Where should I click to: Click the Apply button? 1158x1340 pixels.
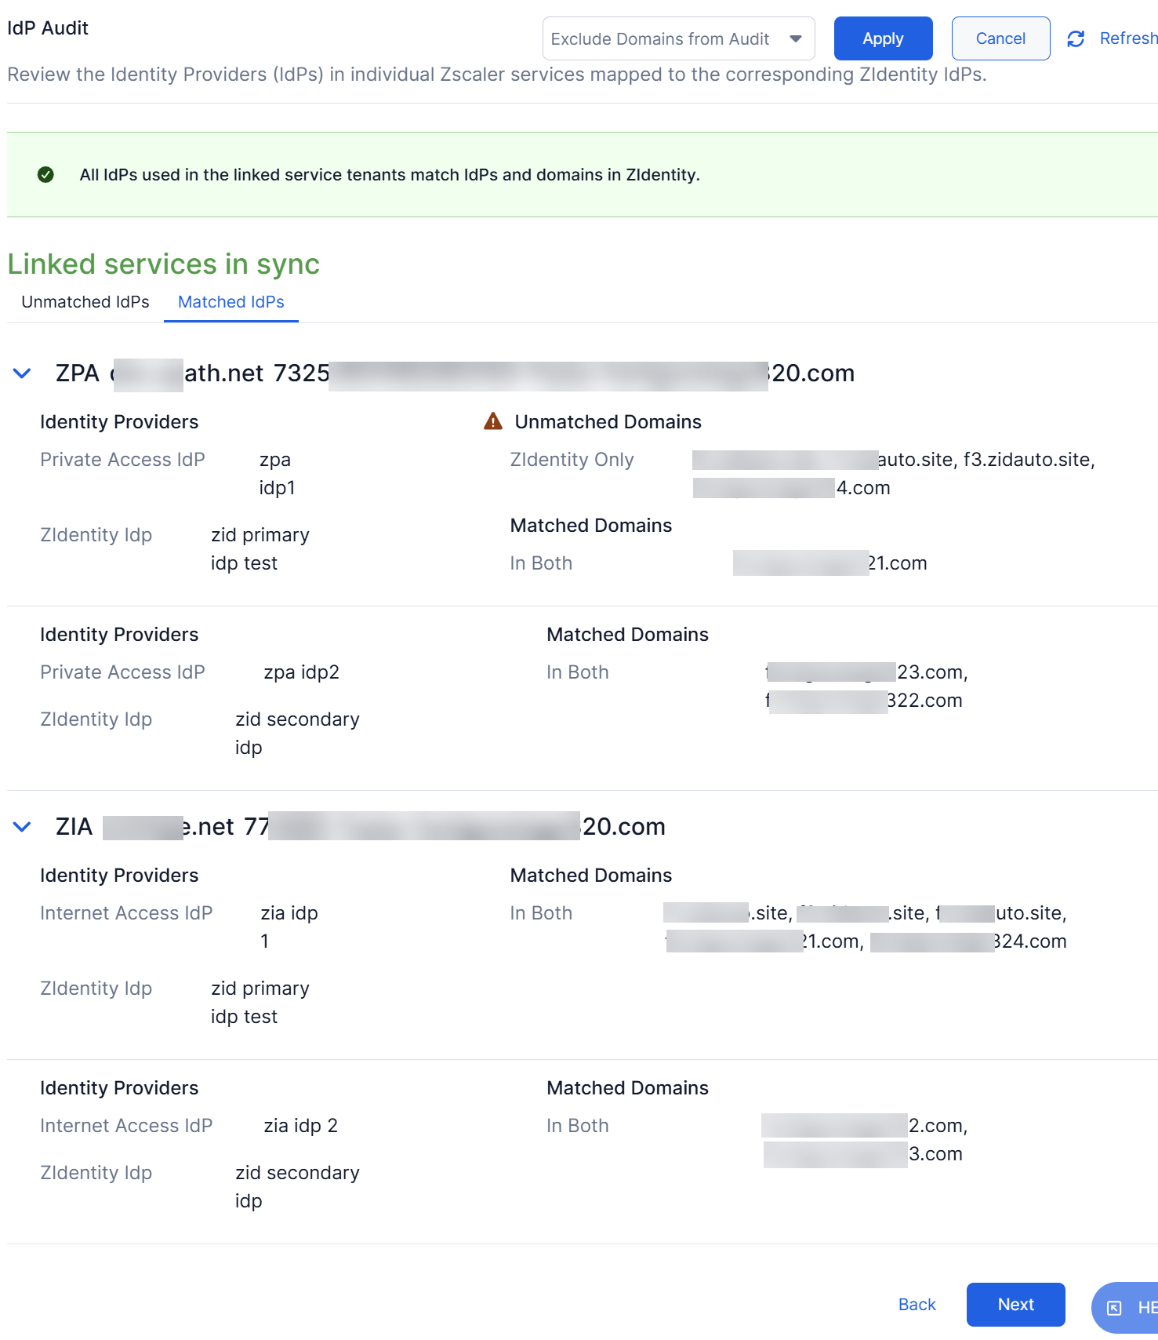[x=883, y=38]
